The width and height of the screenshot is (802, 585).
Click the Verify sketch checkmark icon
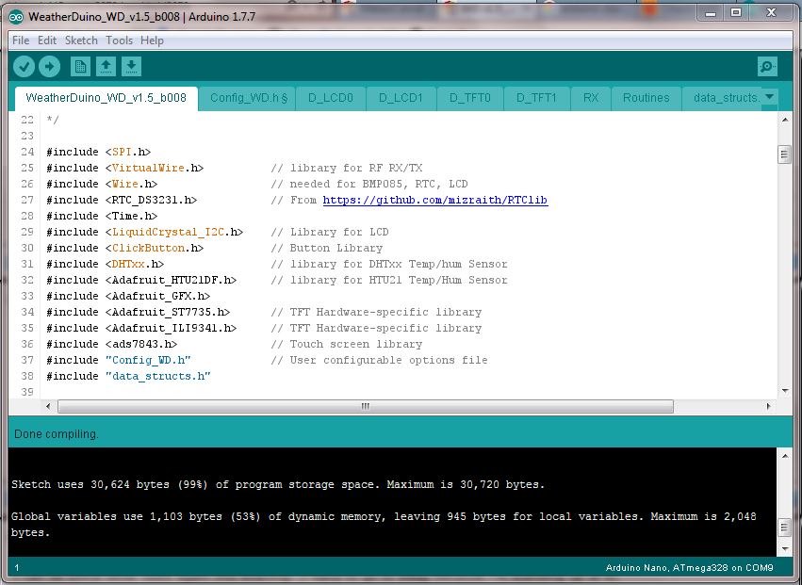pos(25,66)
